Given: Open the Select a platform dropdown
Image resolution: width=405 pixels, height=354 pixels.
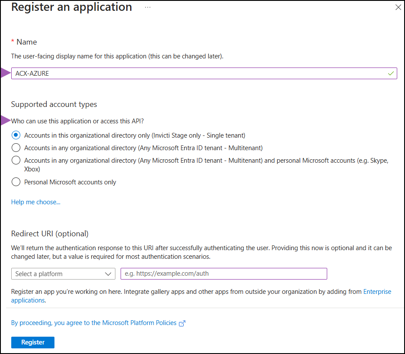Looking at the screenshot, I should pos(63,274).
